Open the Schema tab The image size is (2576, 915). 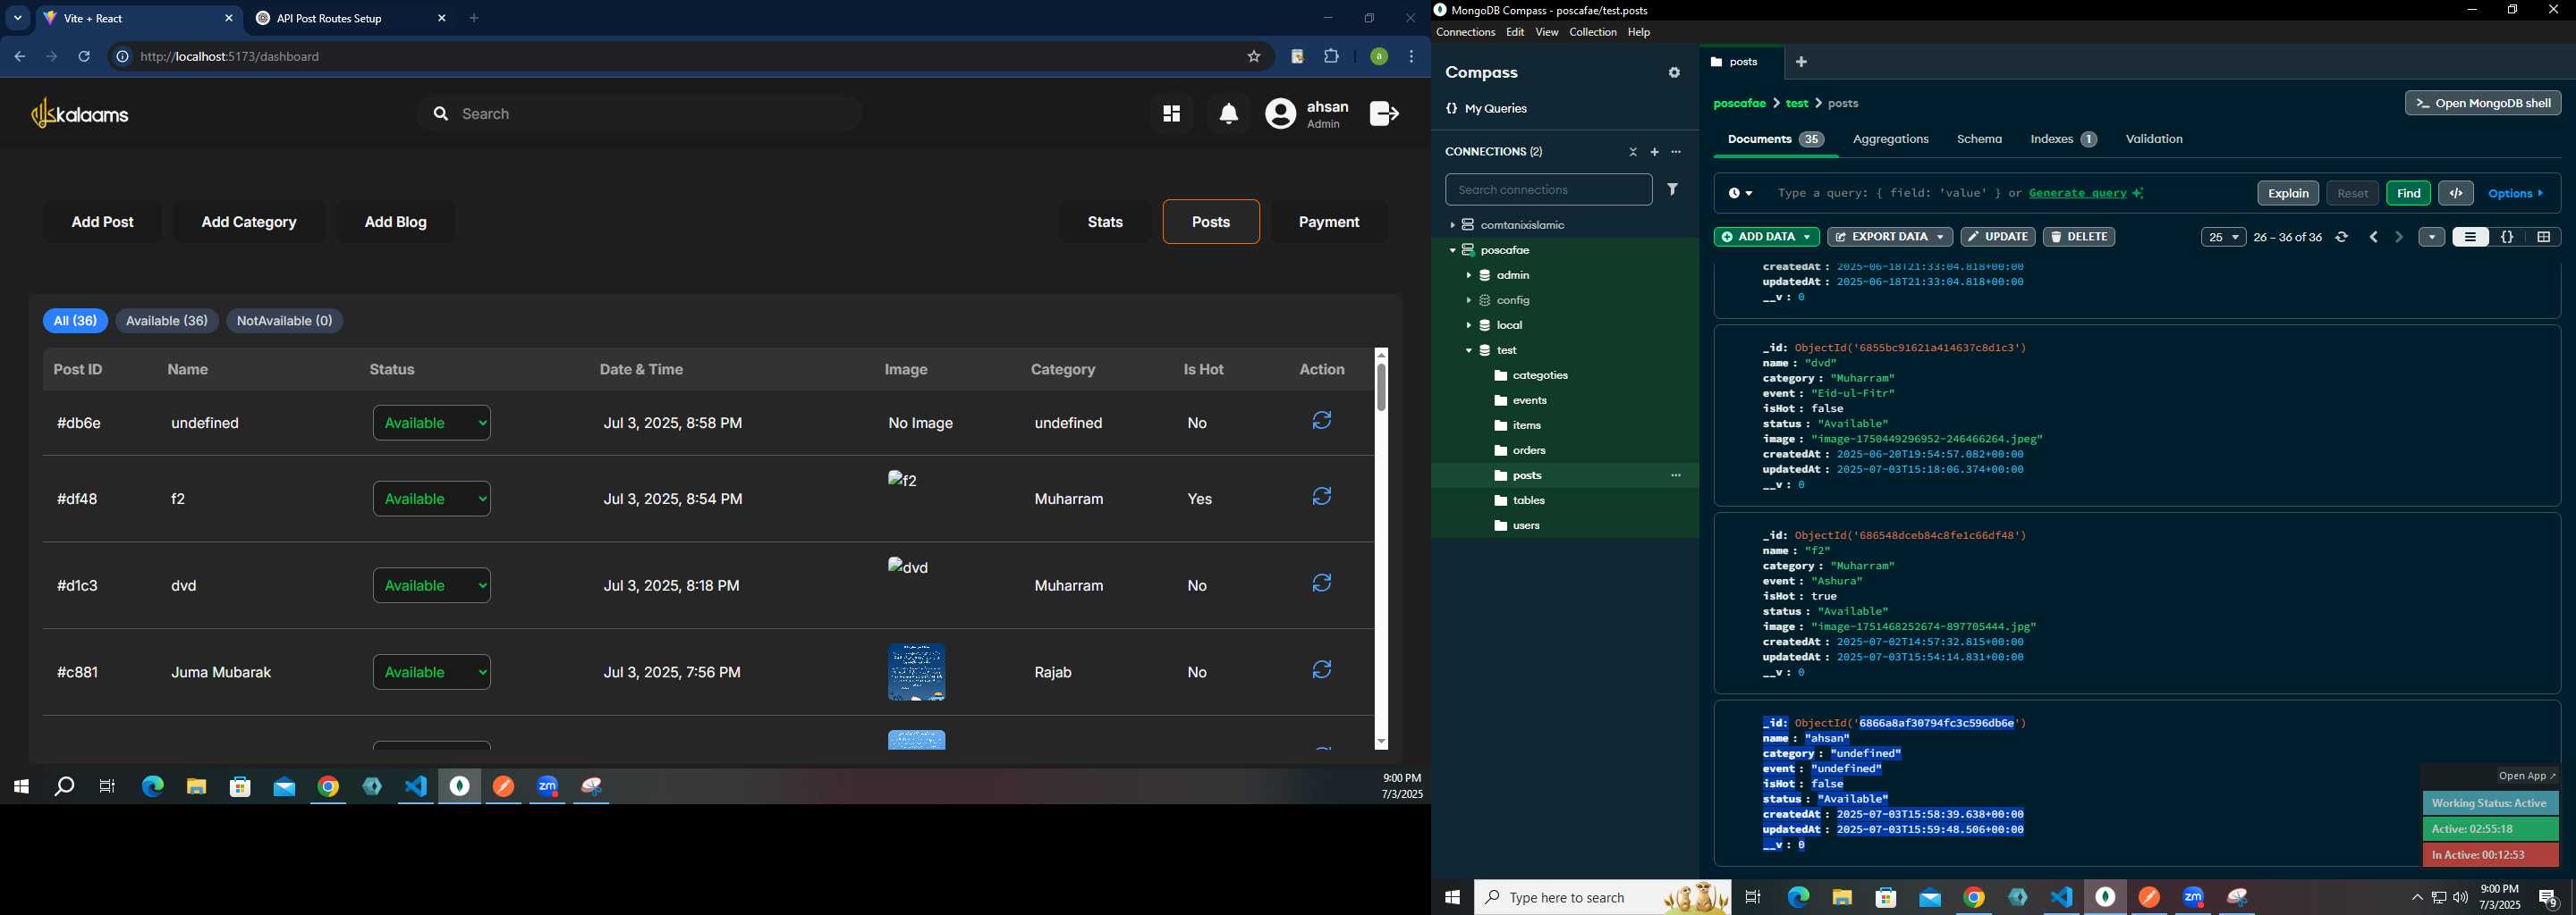pos(1979,140)
